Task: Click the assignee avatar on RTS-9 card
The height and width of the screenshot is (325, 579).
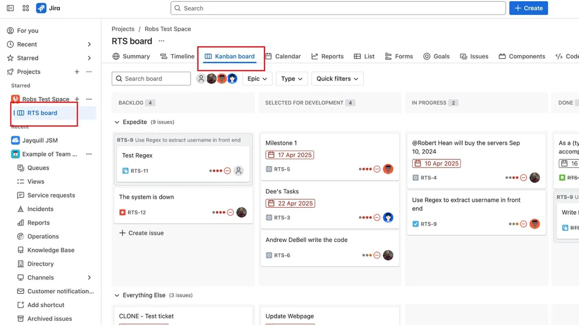Action: tap(534, 224)
